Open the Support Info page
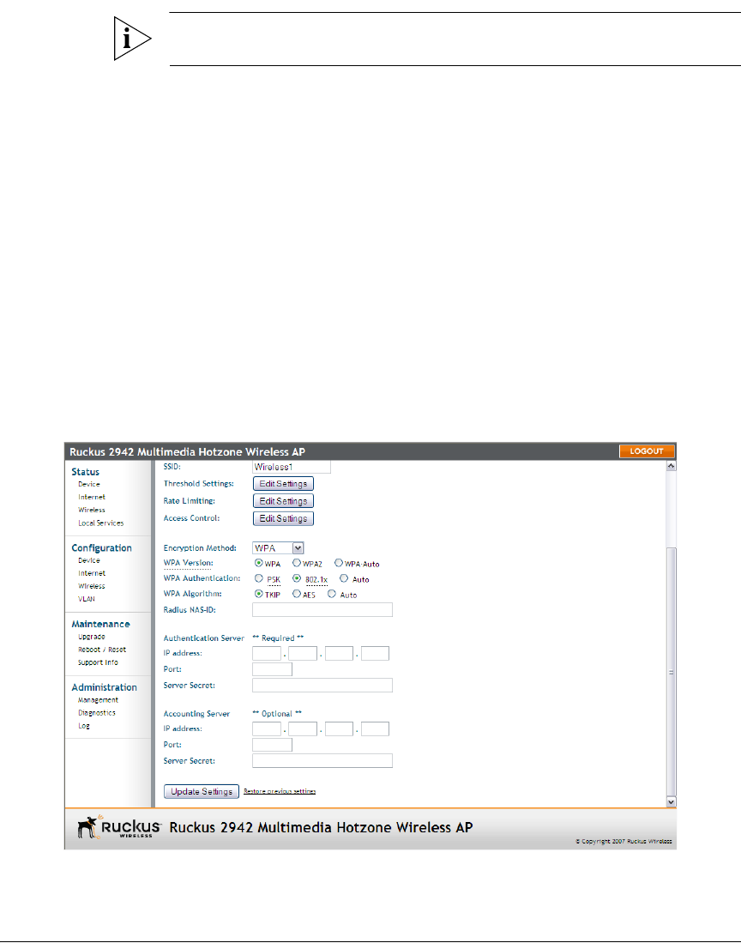The image size is (741, 943). (98, 662)
